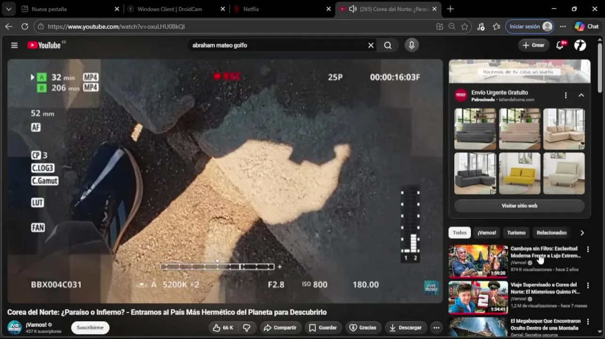Clear the search text with the X
The width and height of the screenshot is (605, 339).
click(371, 45)
